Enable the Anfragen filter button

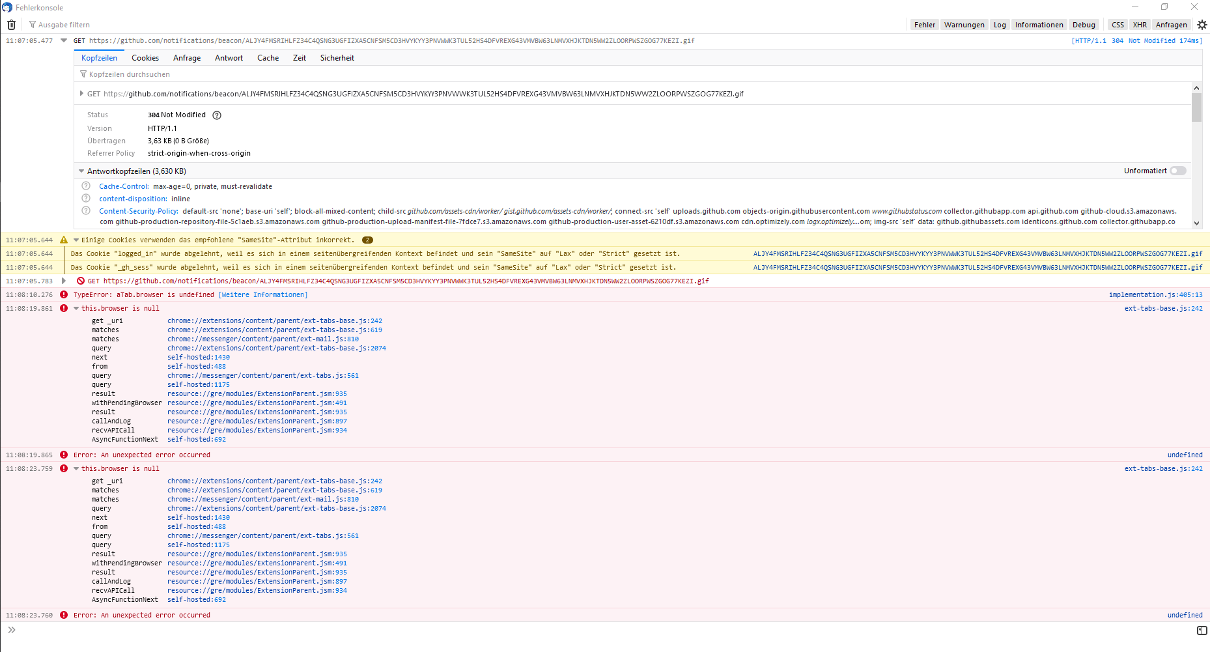click(x=1172, y=24)
